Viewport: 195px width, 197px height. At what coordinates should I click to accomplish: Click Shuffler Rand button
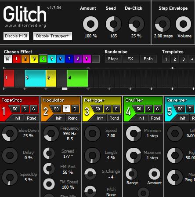[155, 118]
